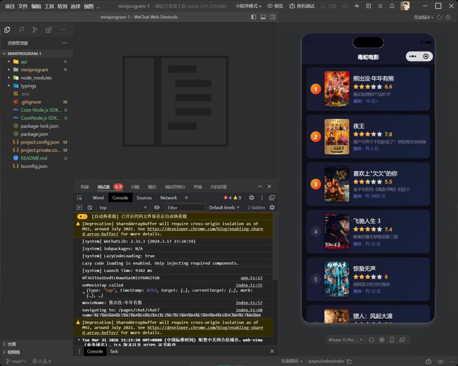The height and width of the screenshot is (366, 458).
Task: Open the 工具 menu
Action: (49, 6)
